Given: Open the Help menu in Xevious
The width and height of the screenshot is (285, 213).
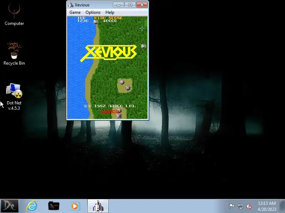Looking at the screenshot, I should pyautogui.click(x=110, y=12).
